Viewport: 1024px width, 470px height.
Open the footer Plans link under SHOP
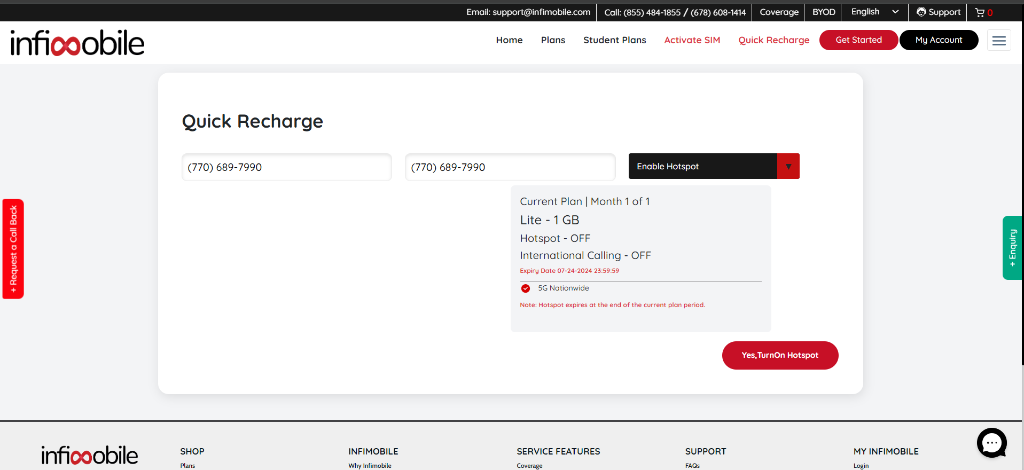tap(187, 466)
